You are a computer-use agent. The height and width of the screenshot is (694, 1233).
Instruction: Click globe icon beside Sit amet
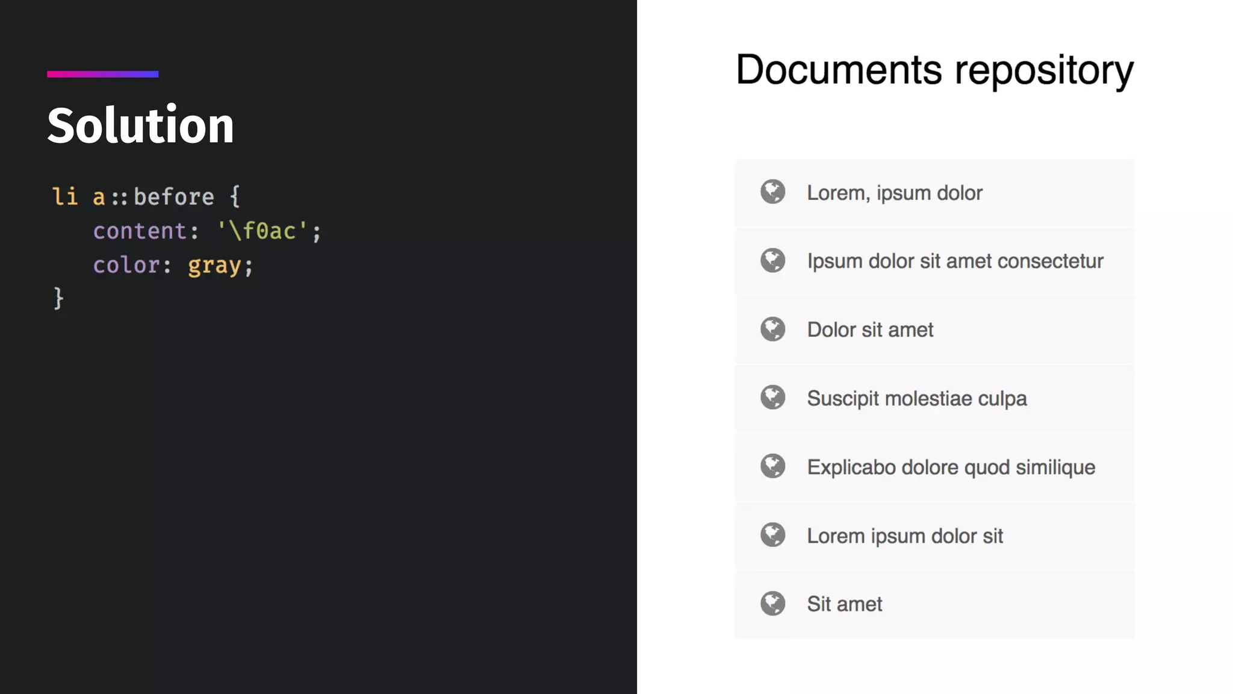[772, 604]
